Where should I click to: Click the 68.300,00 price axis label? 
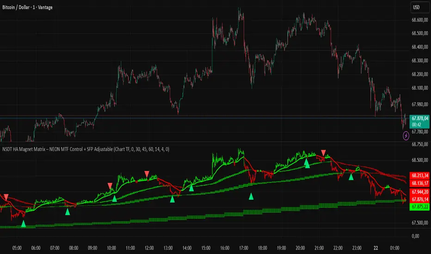(x=420, y=60)
